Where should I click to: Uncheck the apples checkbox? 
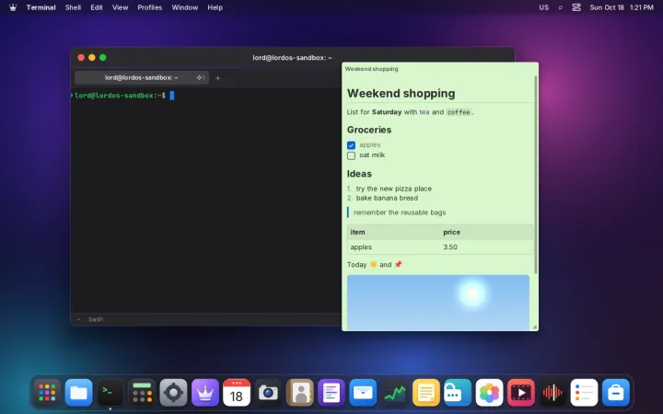pos(351,145)
